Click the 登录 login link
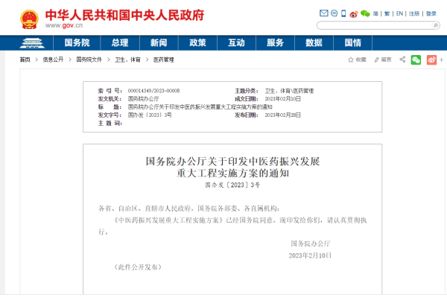The width and height of the screenshot is (447, 297). [x=431, y=13]
